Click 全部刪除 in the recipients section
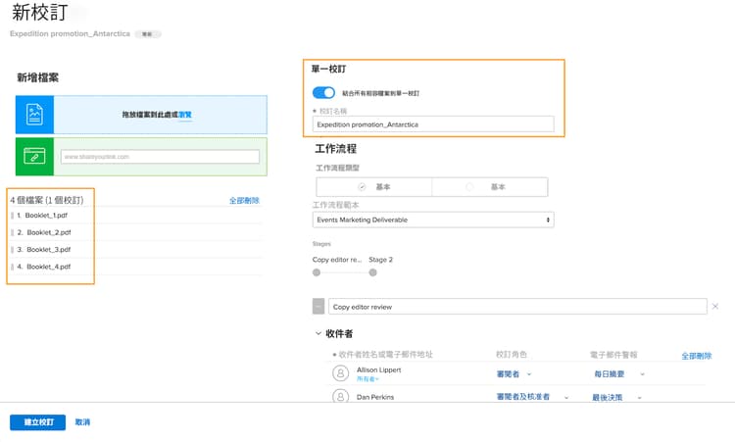 point(697,356)
